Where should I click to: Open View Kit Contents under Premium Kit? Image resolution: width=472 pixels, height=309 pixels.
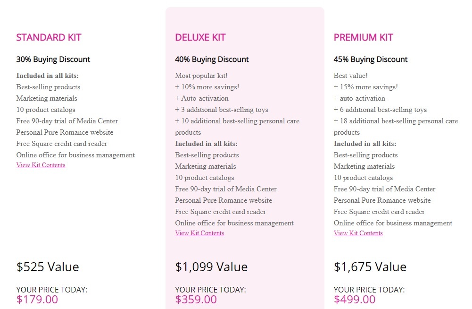(x=358, y=233)
